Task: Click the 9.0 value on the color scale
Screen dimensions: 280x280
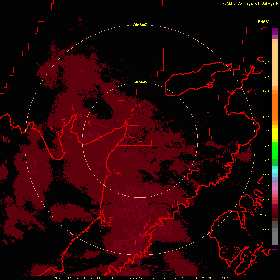Action: tap(266, 49)
